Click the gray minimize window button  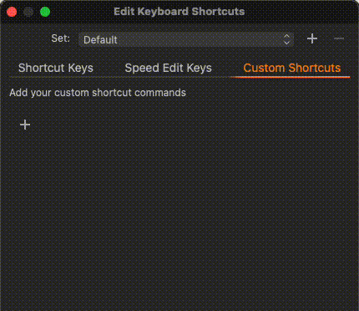coord(28,12)
